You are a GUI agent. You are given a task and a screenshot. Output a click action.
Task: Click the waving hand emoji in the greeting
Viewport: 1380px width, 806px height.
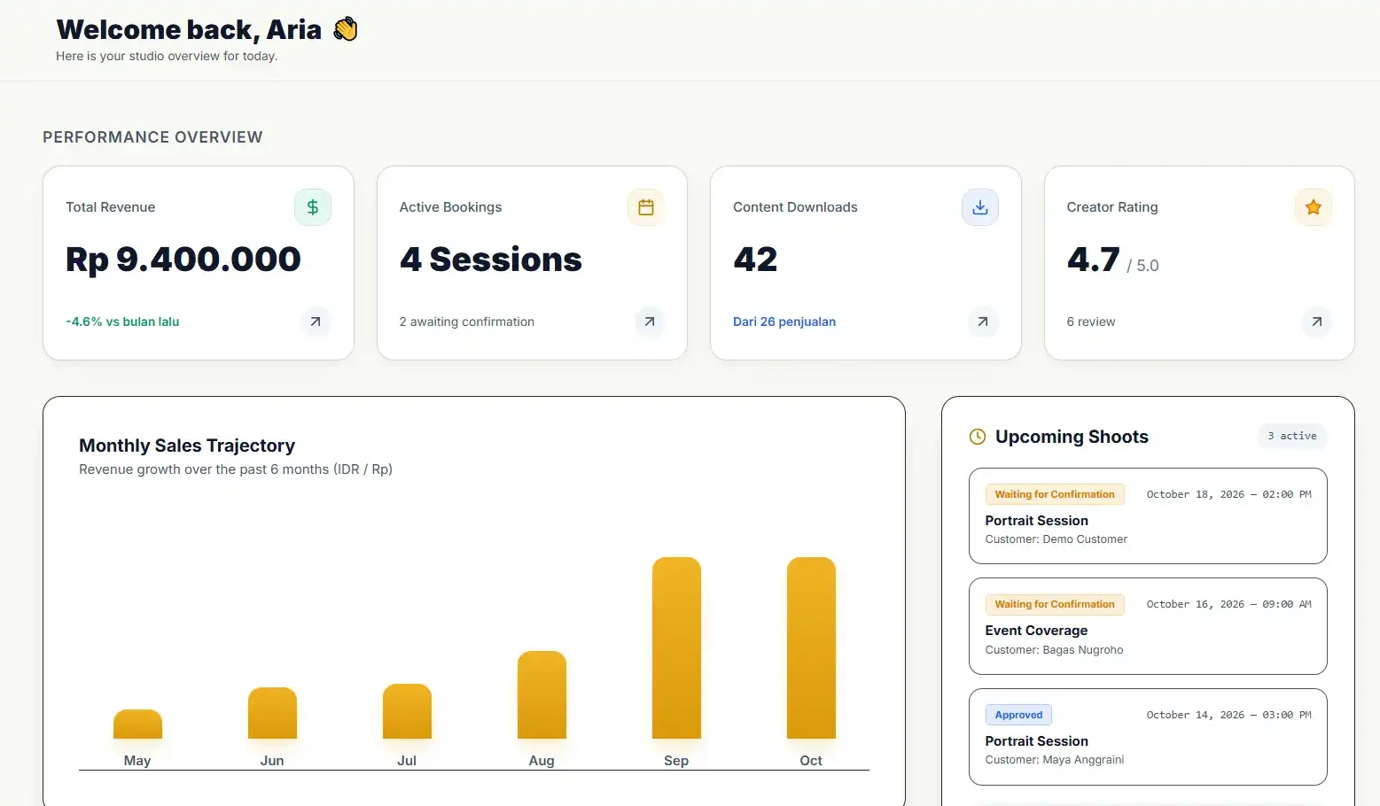click(x=346, y=29)
